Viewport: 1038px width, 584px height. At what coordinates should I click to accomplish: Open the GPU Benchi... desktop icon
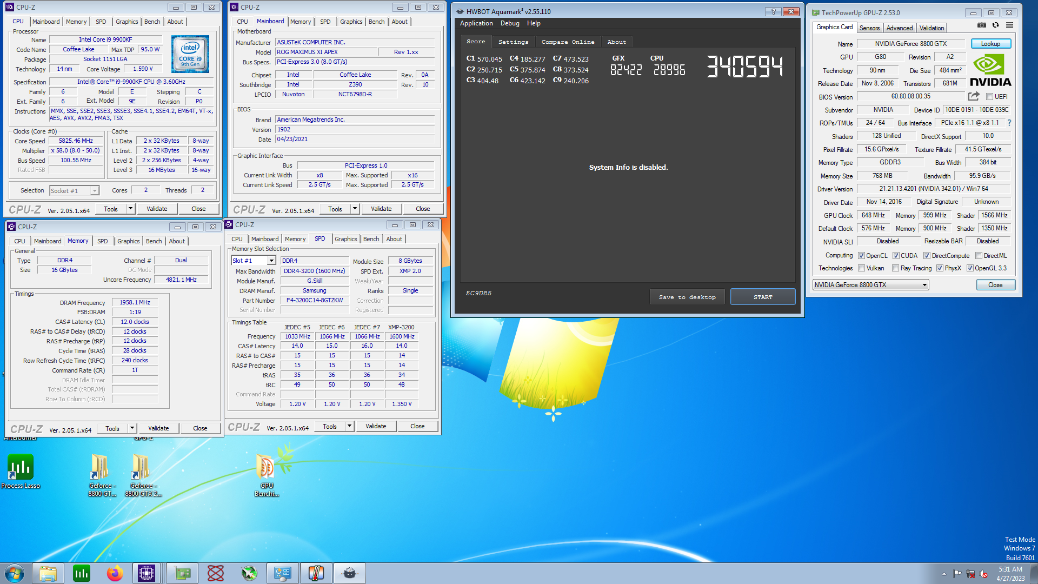click(x=267, y=475)
